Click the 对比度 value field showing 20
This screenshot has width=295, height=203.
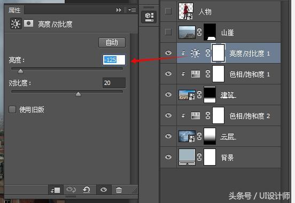point(114,83)
